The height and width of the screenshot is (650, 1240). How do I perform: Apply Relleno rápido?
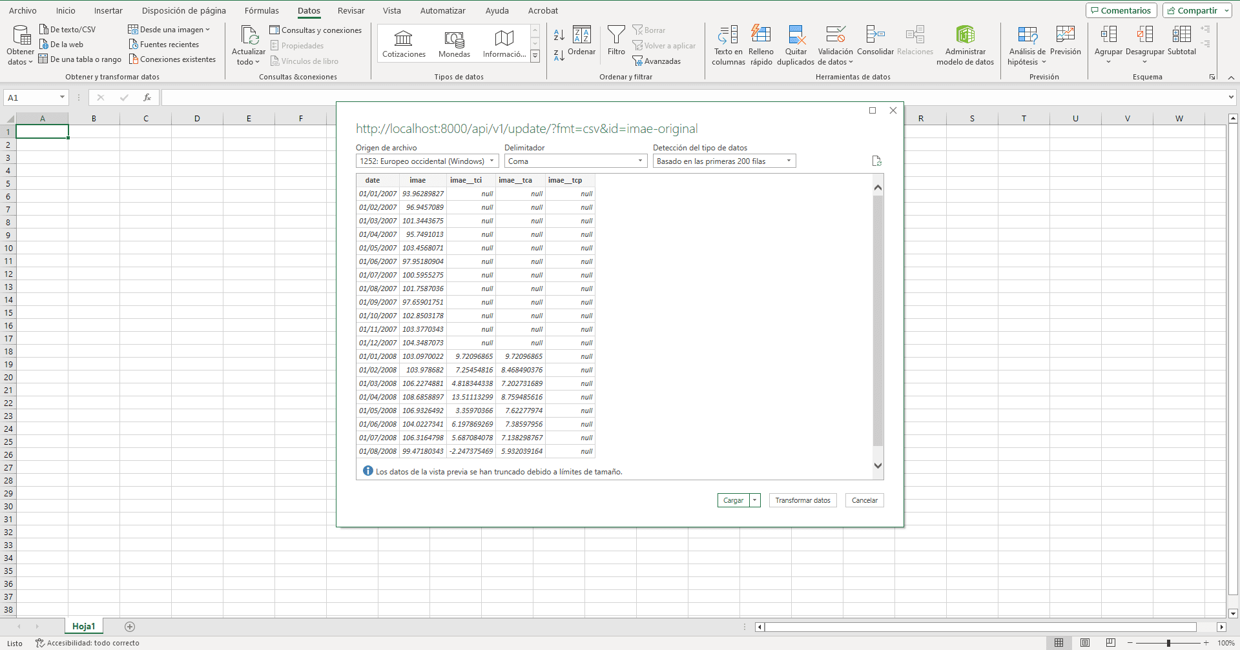pyautogui.click(x=761, y=45)
